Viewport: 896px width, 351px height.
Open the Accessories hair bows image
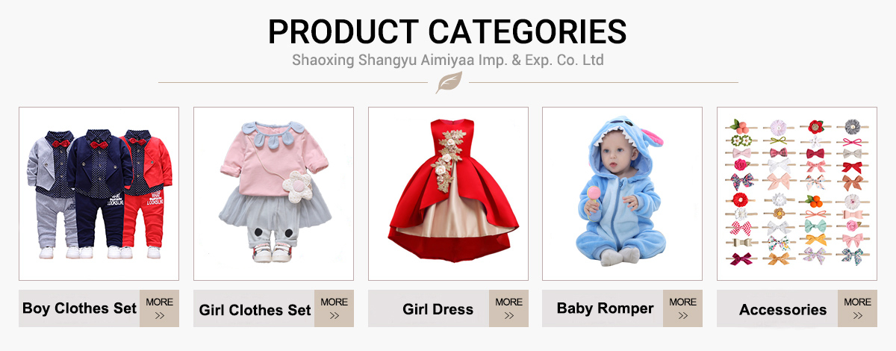[797, 193]
